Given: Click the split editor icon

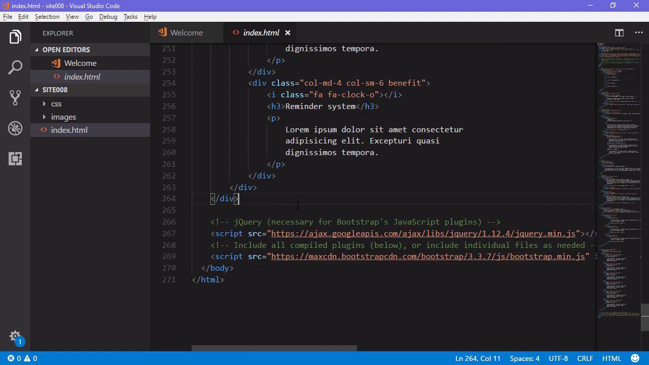Looking at the screenshot, I should pos(619,32).
